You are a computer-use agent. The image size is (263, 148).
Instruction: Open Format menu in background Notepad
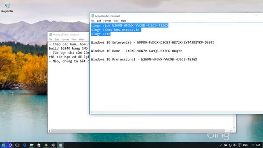pos(65,39)
